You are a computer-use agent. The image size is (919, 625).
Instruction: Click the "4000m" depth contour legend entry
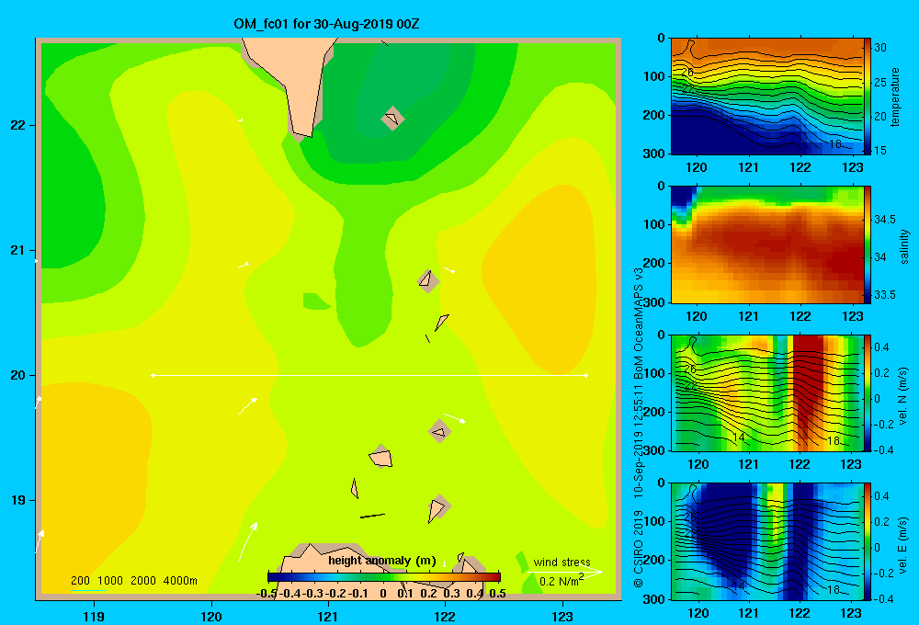(180, 581)
